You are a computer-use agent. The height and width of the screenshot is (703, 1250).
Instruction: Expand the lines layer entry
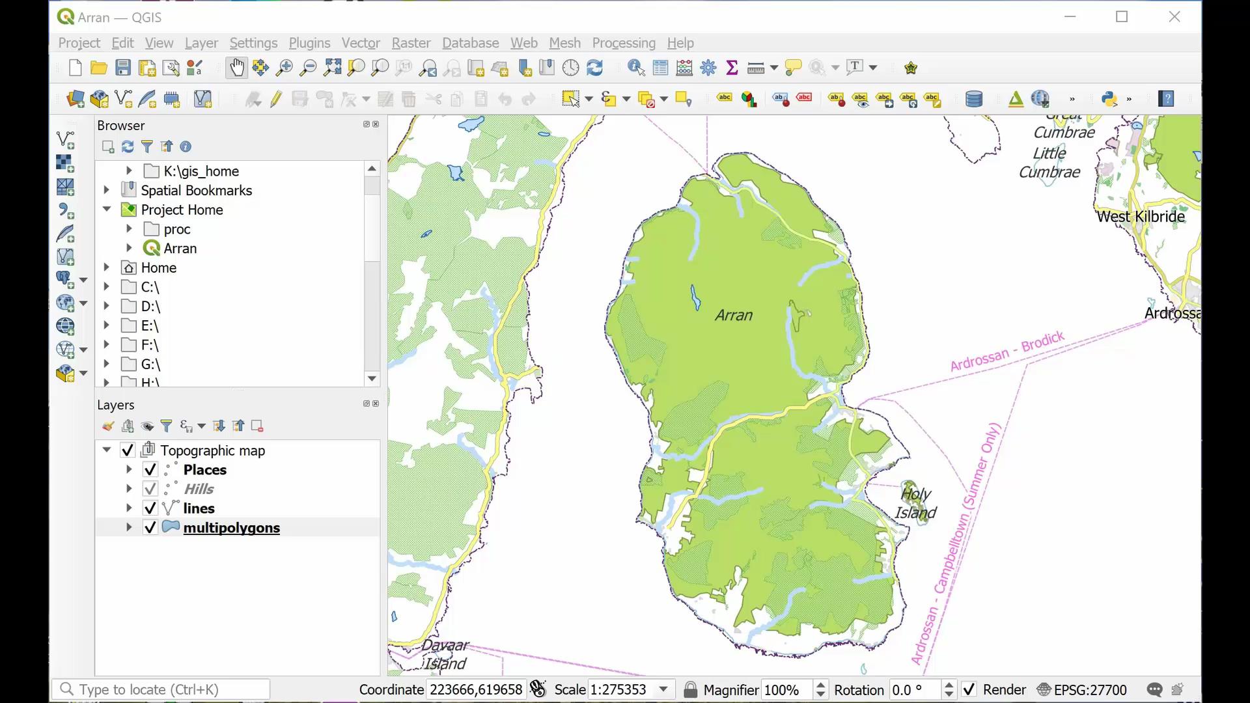coord(128,508)
